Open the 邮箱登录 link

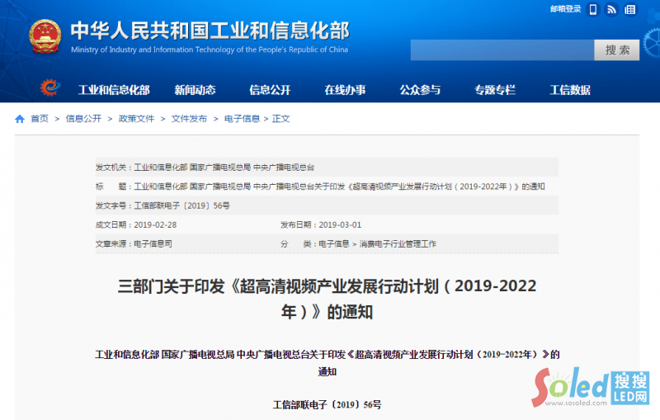565,9
